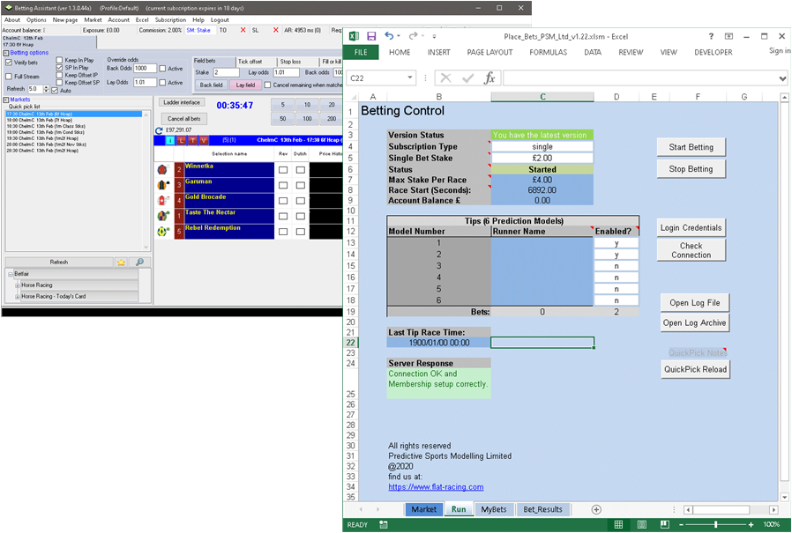The width and height of the screenshot is (792, 533).
Task: Enable the Full Stream checkbox
Action: (x=9, y=77)
